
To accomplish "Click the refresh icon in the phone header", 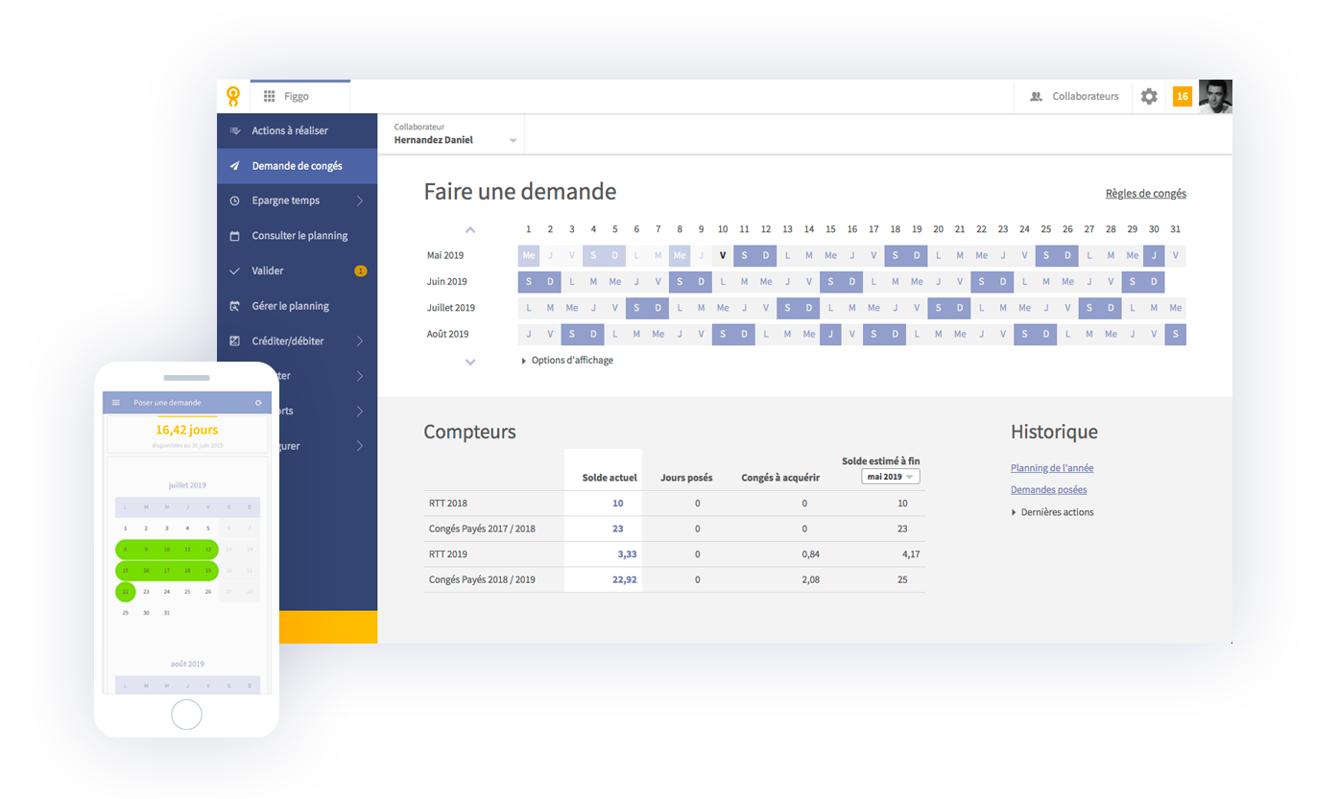I will click(258, 403).
